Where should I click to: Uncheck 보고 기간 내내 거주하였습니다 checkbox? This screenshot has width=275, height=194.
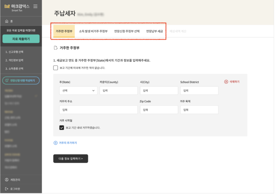(62, 127)
